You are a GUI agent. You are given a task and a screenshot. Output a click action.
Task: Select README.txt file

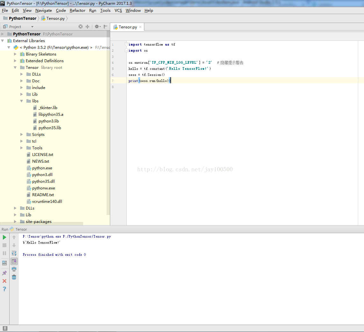43,195
